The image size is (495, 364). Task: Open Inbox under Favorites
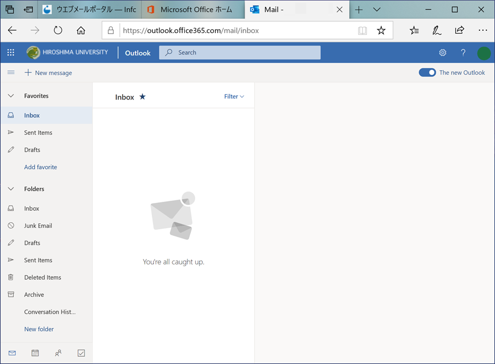(x=46, y=115)
